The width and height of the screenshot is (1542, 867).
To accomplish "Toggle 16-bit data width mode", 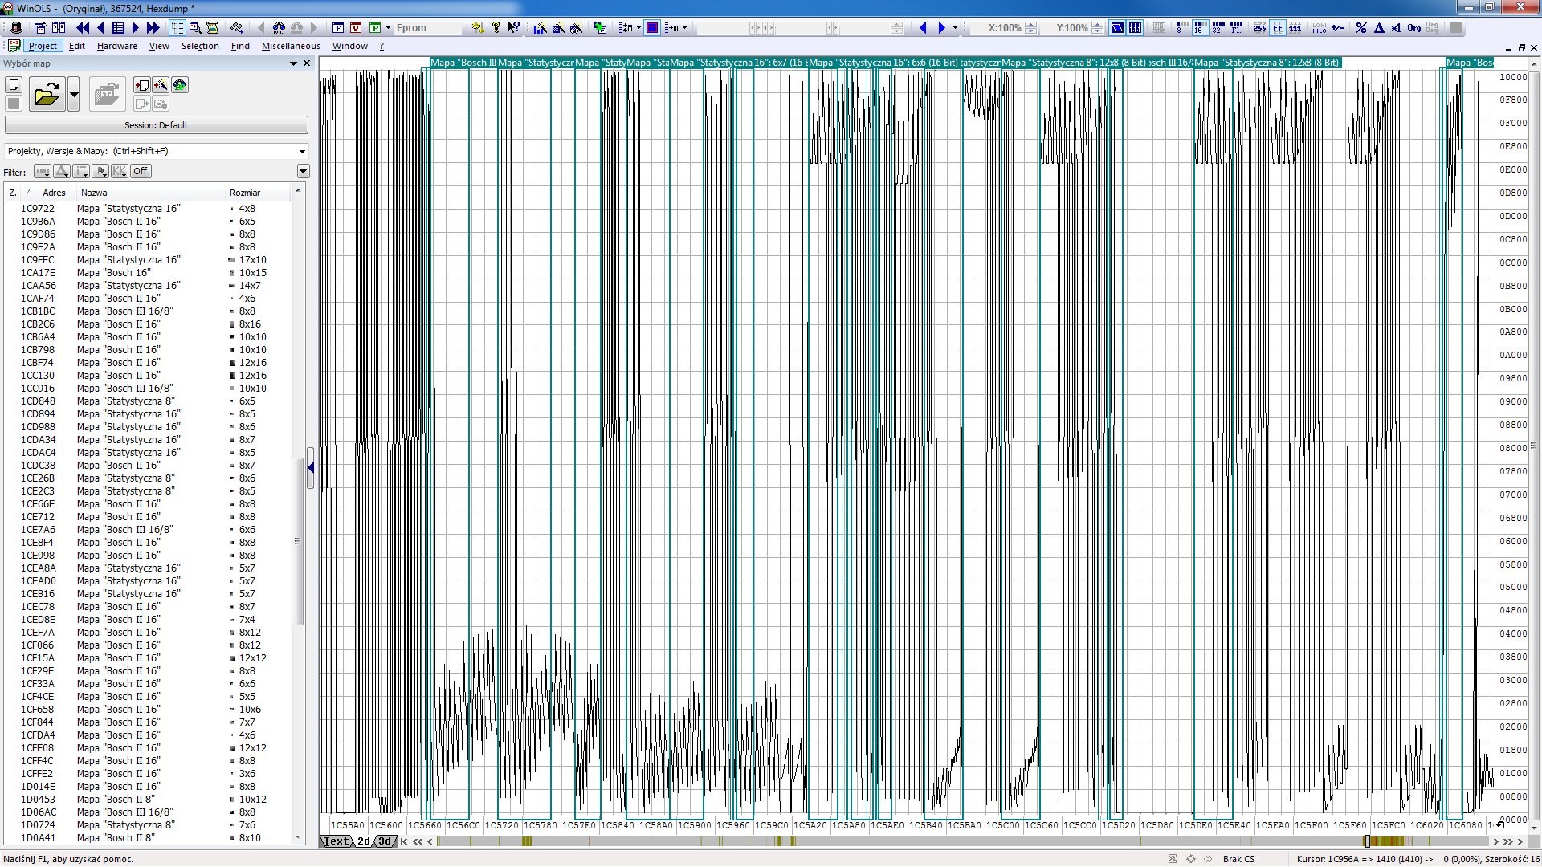I will coord(1199,27).
